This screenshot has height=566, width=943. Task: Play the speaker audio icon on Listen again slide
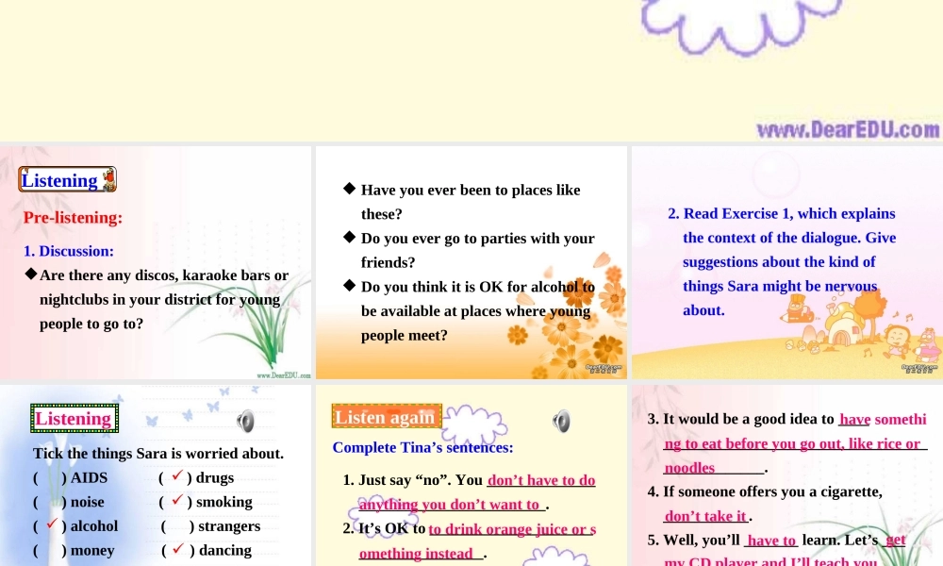tap(561, 421)
